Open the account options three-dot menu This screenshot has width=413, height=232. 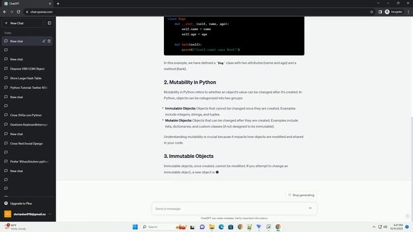coord(50,214)
